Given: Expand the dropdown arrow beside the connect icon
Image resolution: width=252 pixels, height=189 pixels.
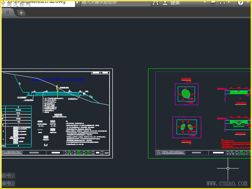Looking at the screenshot, I should coord(229,2).
